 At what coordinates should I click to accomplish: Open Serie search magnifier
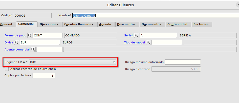coord(137,35)
